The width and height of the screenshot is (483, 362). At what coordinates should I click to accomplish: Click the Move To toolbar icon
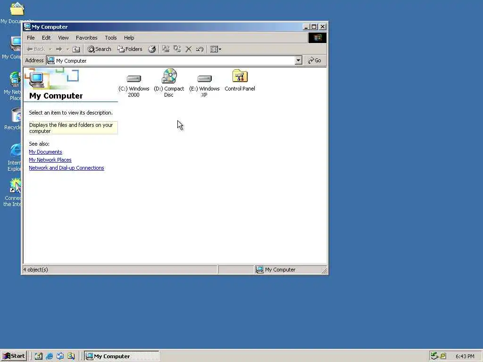pyautogui.click(x=166, y=49)
